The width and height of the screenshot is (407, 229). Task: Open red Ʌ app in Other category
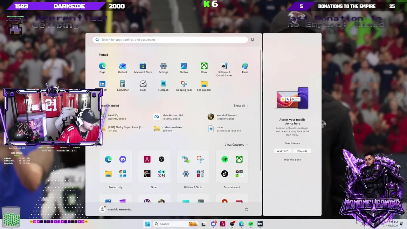(x=147, y=159)
